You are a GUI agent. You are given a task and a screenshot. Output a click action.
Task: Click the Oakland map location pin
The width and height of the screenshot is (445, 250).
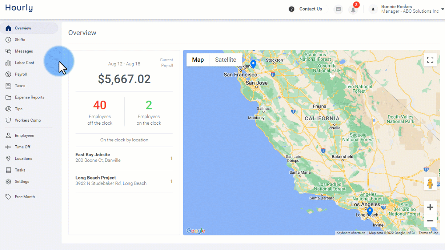coord(253,64)
